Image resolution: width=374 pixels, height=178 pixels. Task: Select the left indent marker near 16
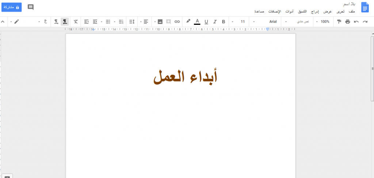[93, 29]
